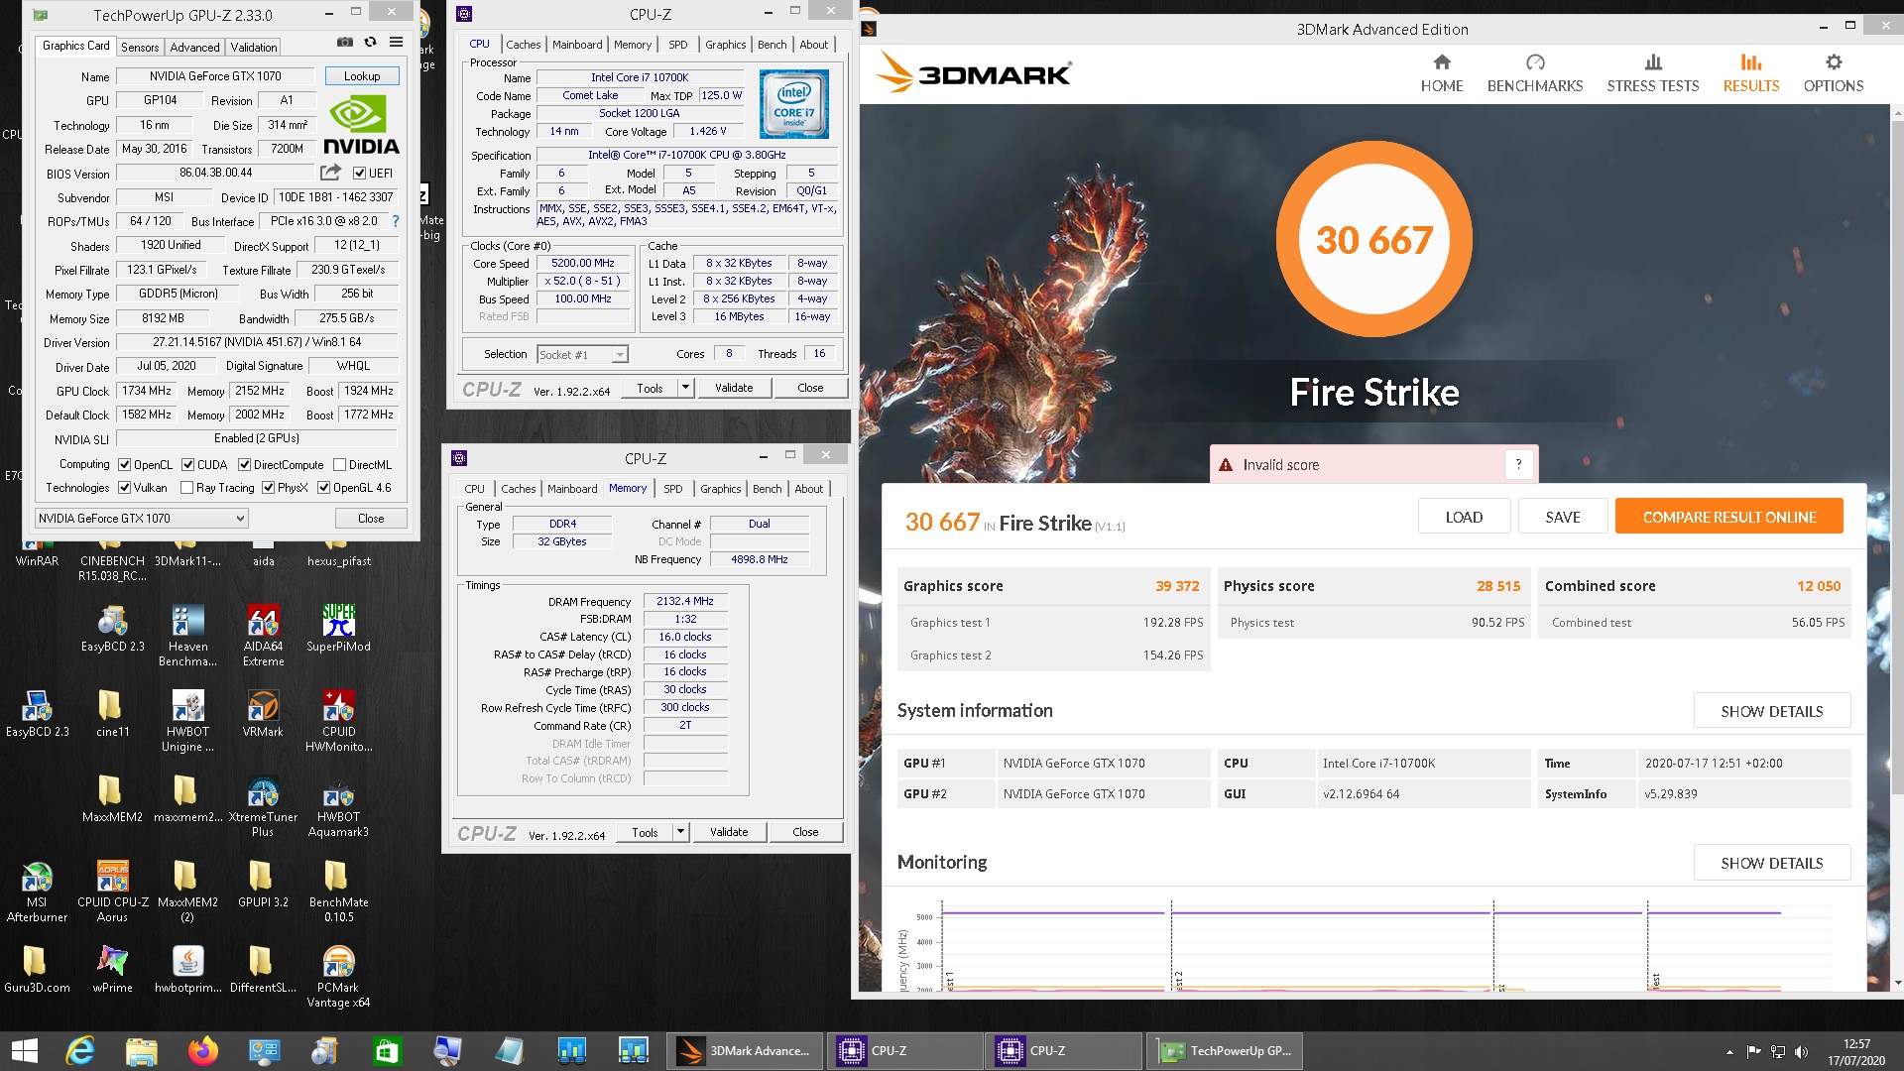The image size is (1904, 1071).
Task: Switch to TechPowerUp GPU-Z taskbar window
Action: coord(1224,1051)
